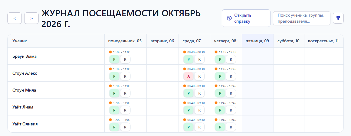
Task: Click 10:05 - 11:00 lesson time for Браун Эмма
Action: 122,52
